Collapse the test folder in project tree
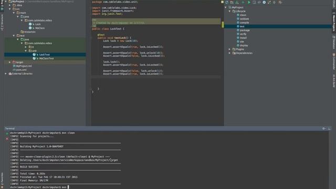336x189 pixels. tap(14, 36)
